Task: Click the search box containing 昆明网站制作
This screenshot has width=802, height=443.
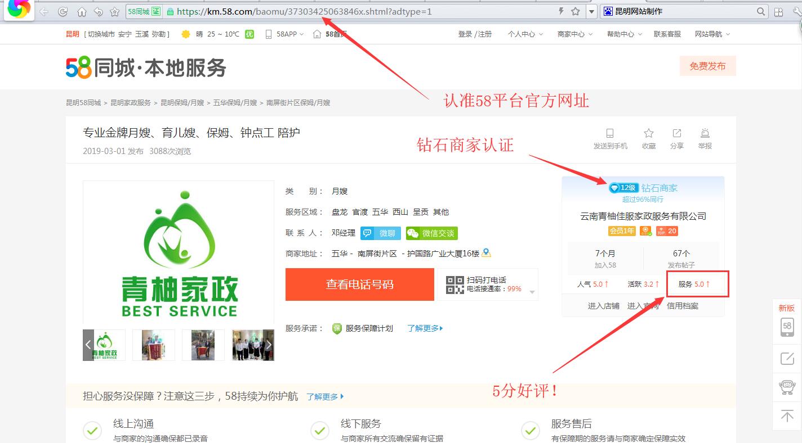Action: click(x=684, y=11)
